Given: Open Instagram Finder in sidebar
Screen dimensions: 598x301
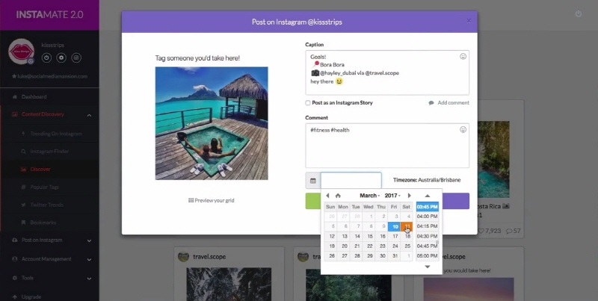Looking at the screenshot, I should (x=49, y=152).
